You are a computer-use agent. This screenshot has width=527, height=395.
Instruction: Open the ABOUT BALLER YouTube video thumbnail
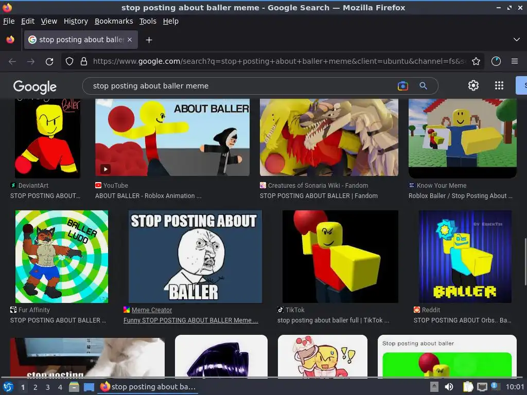(x=172, y=137)
